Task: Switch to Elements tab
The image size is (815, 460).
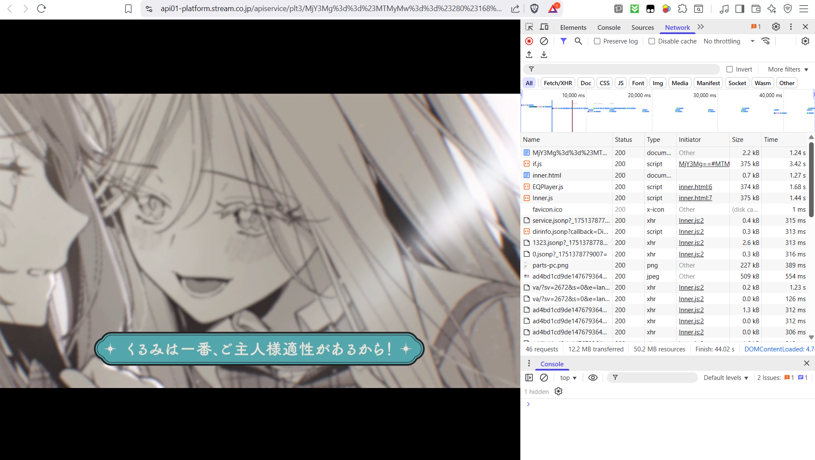Action: 573,27
